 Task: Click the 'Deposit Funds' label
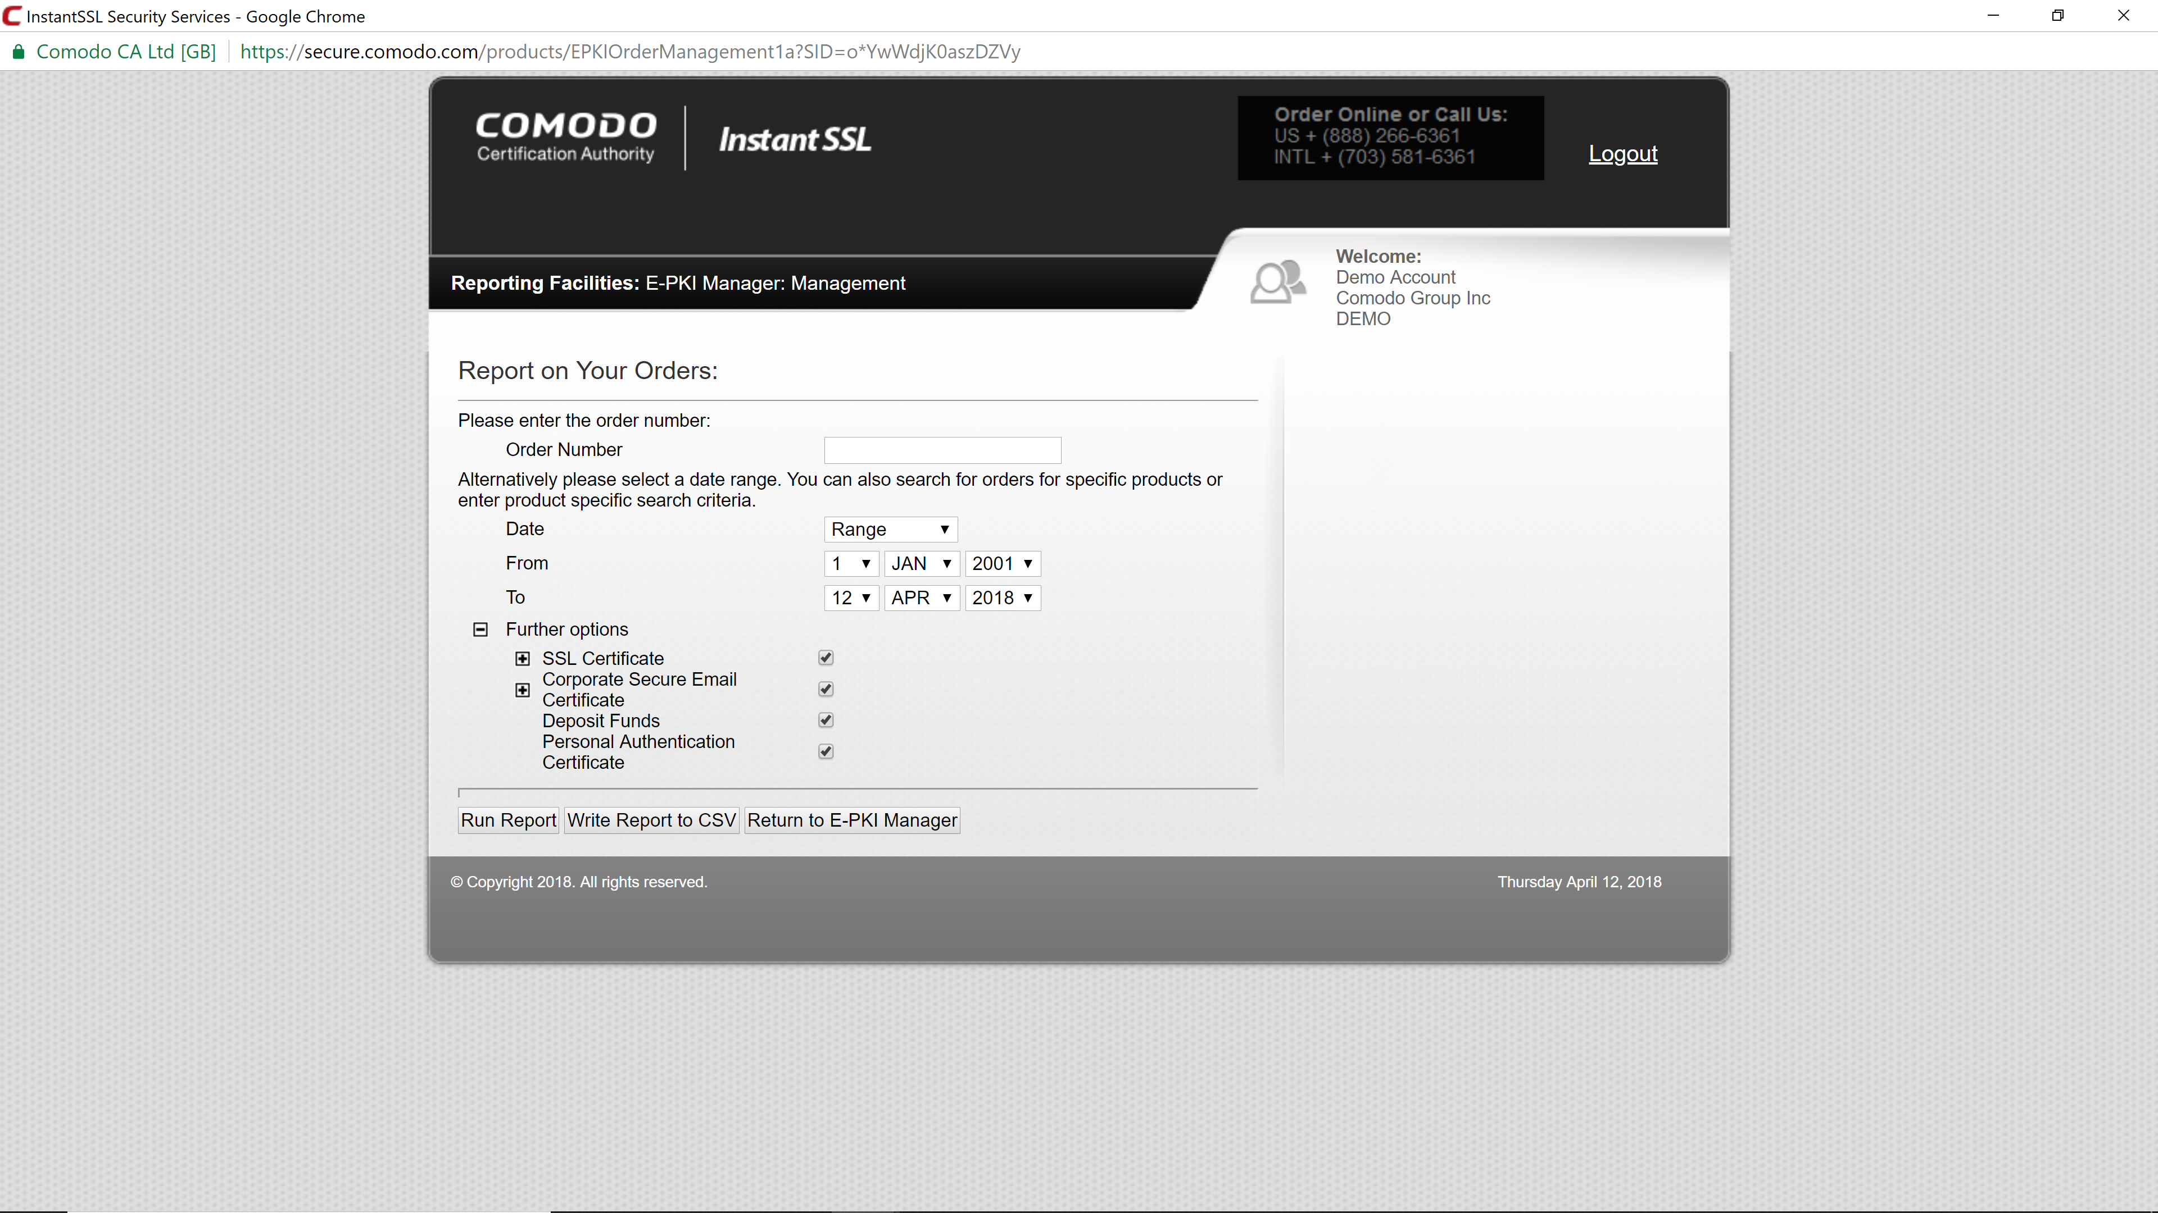[601, 720]
